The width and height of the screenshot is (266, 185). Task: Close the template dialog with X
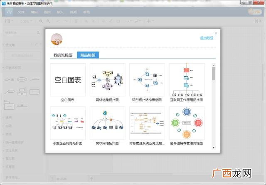(216, 33)
